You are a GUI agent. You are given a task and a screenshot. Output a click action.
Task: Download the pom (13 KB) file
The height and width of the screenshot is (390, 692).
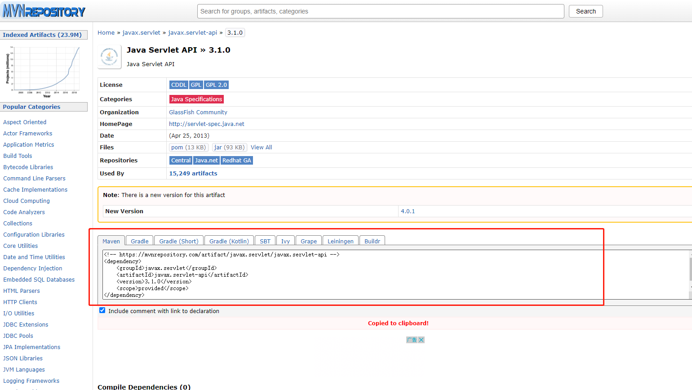189,147
